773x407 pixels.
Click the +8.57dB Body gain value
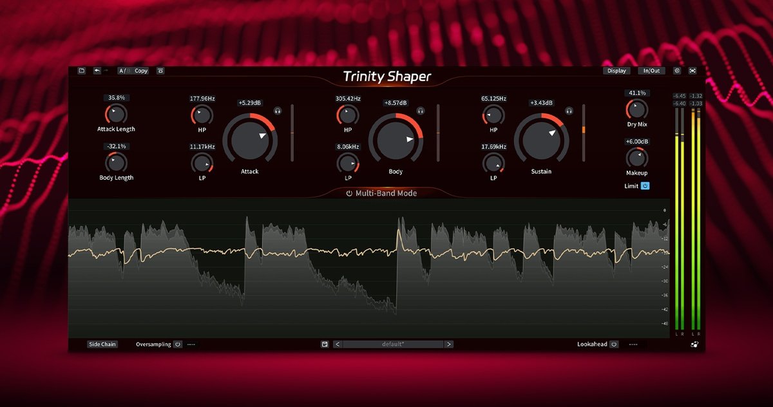(395, 102)
